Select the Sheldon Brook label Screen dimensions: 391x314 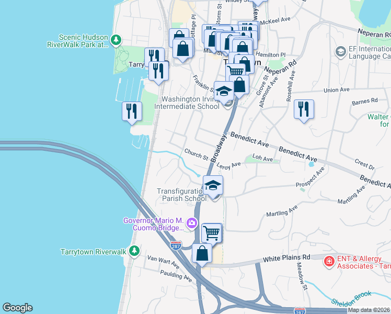(x=351, y=298)
